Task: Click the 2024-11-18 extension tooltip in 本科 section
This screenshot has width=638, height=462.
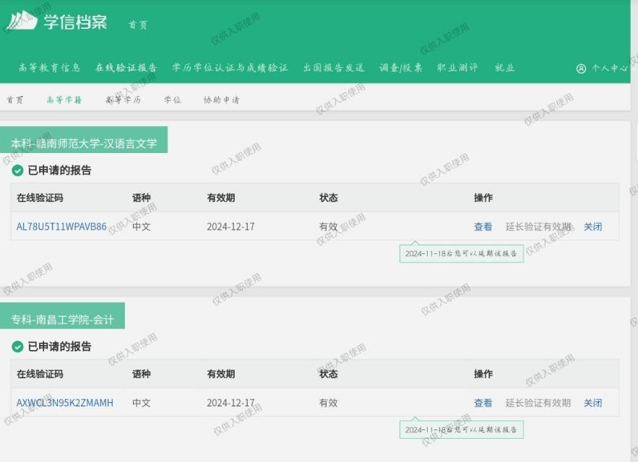Action: (462, 253)
